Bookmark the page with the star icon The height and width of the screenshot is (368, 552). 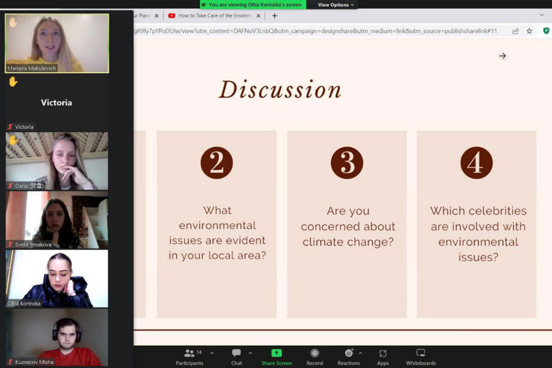[529, 31]
